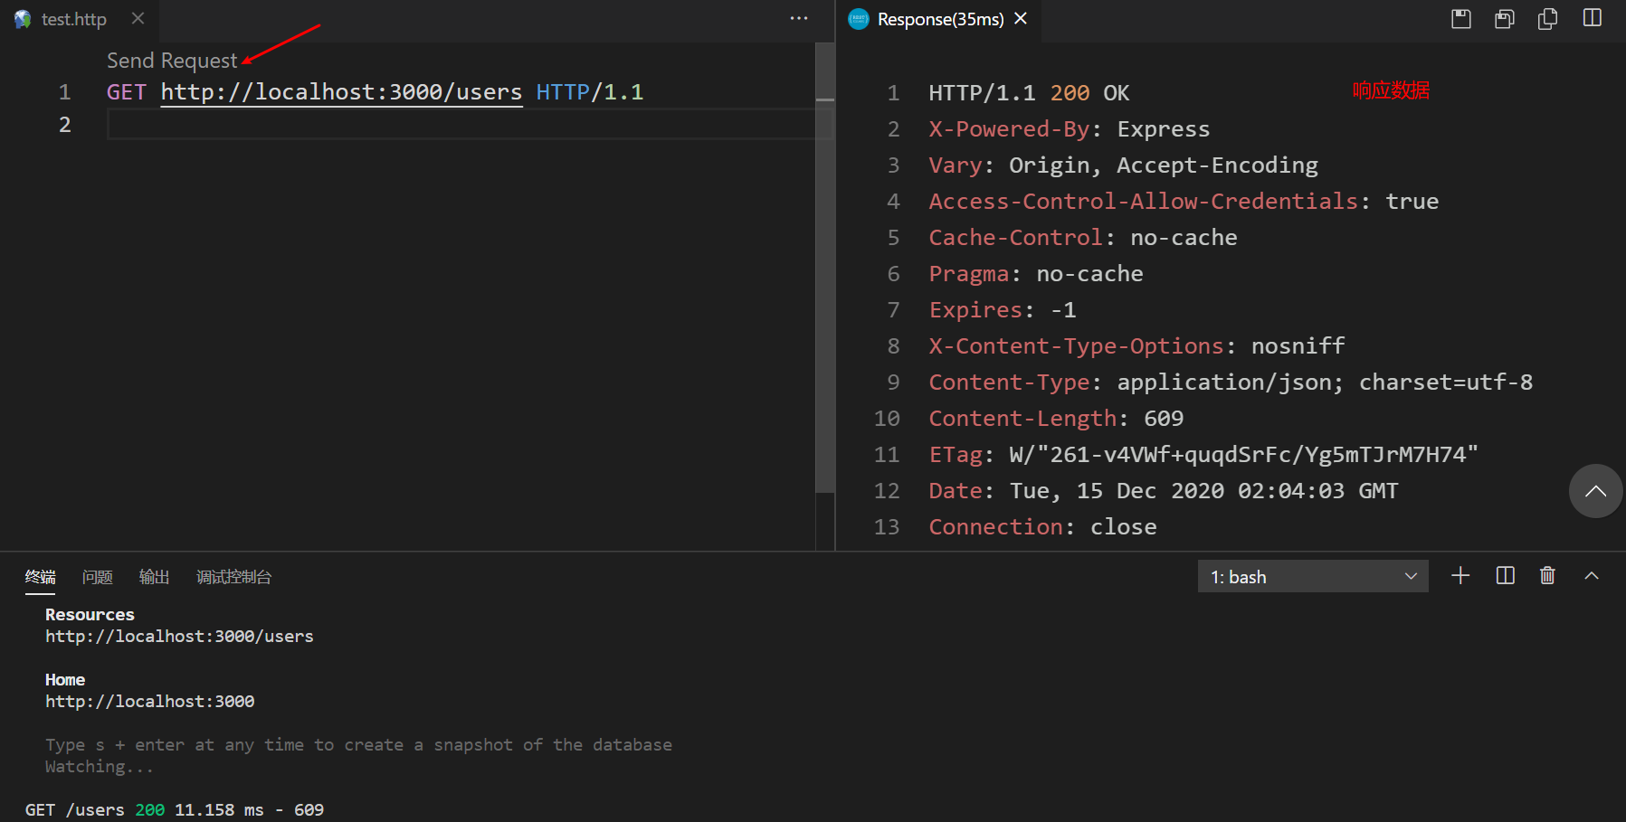Open the 输出 output panel tab

click(155, 577)
